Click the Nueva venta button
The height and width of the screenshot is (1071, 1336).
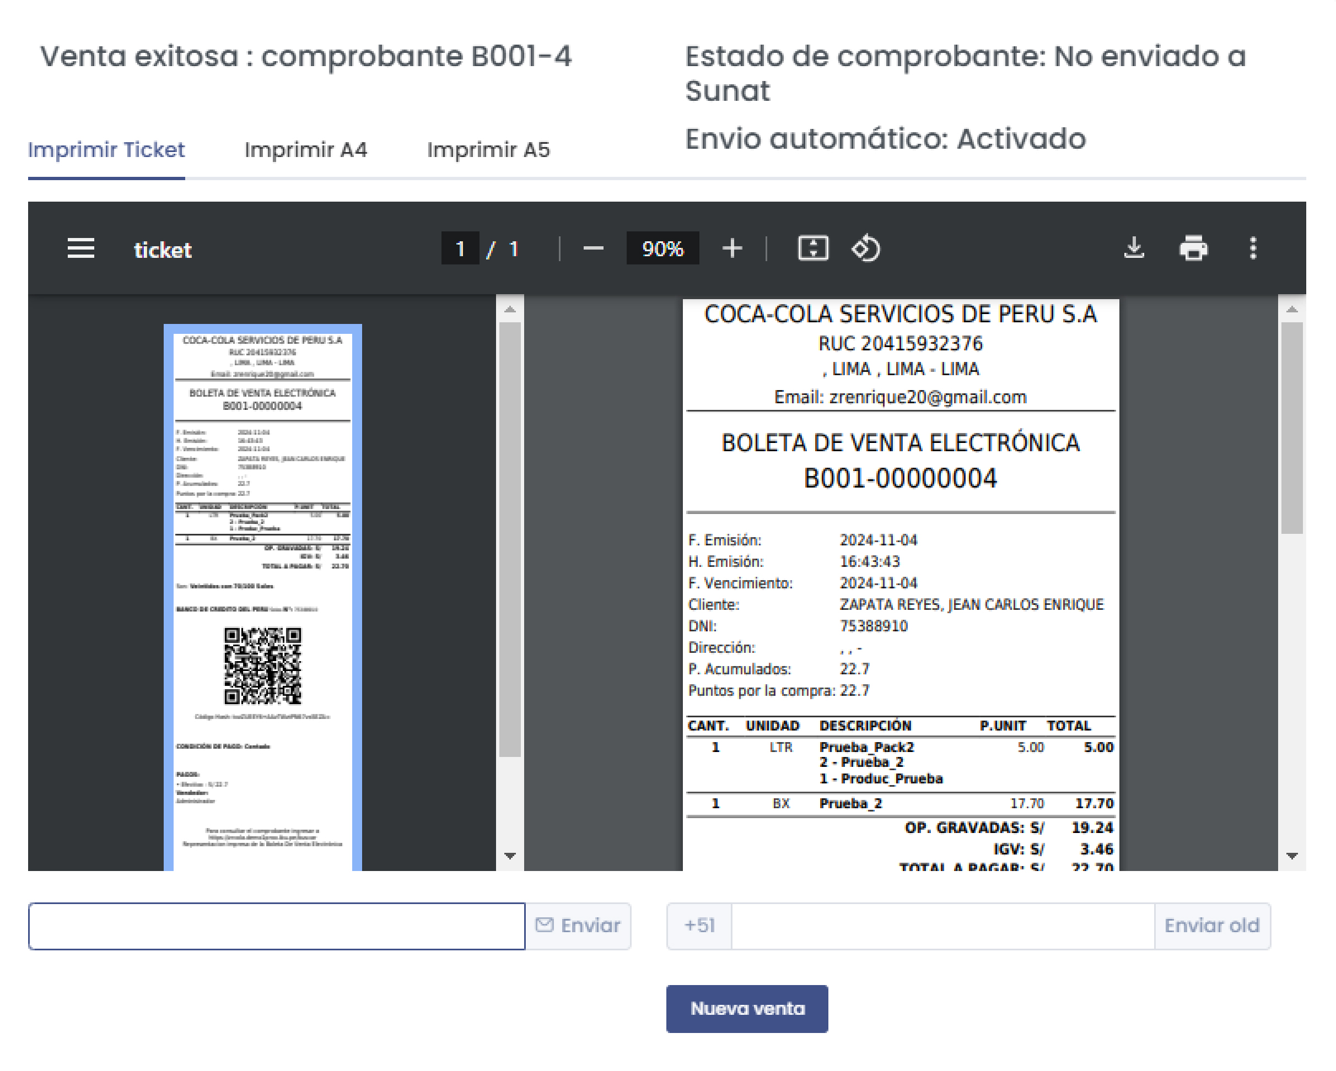tap(747, 1008)
